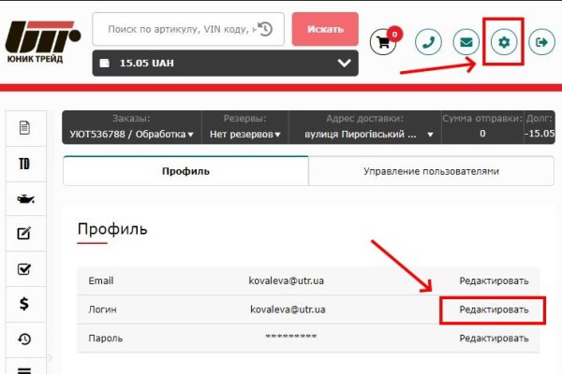Image resolution: width=562 pixels, height=374 pixels.
Task: Open the email envelope icon
Action: tap(466, 42)
